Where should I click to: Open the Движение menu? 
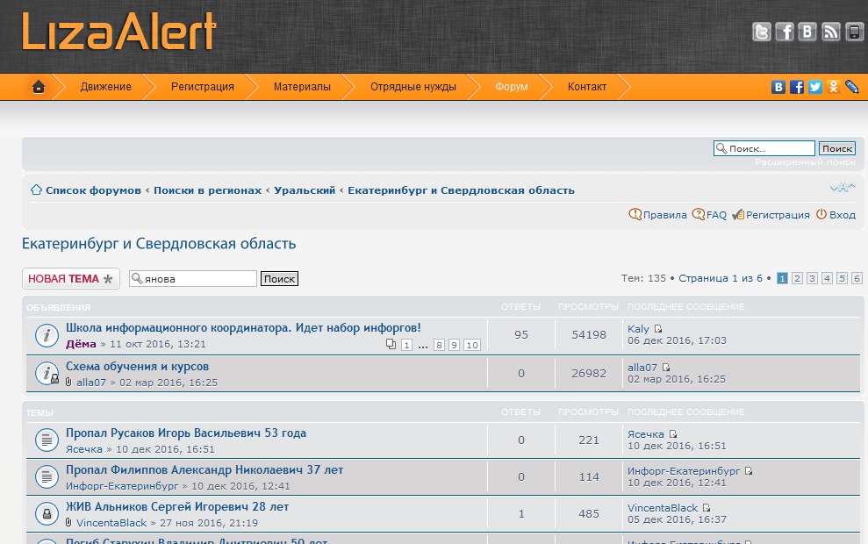[105, 87]
